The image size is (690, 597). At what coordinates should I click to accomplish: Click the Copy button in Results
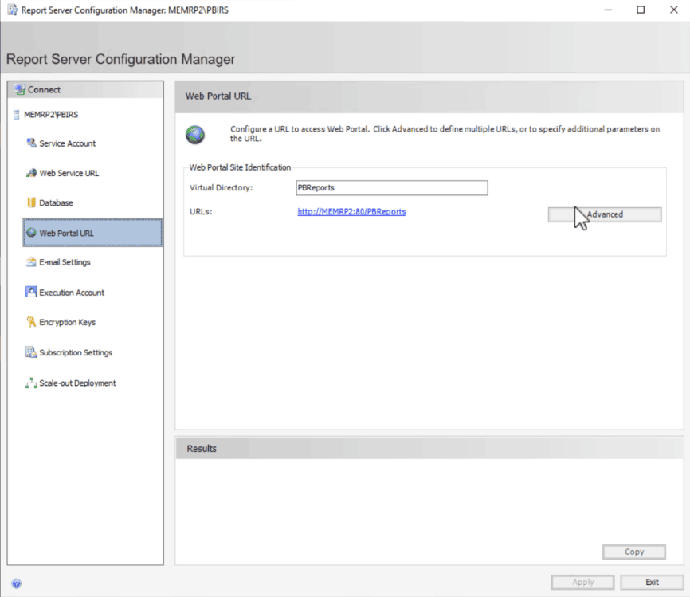coord(634,552)
